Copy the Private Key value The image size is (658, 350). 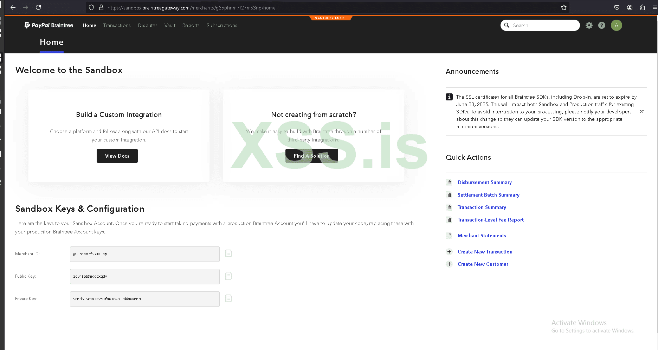pyautogui.click(x=228, y=298)
